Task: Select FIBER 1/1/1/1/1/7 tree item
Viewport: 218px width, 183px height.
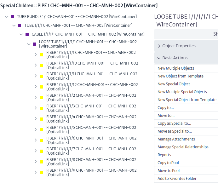Action: [91, 151]
